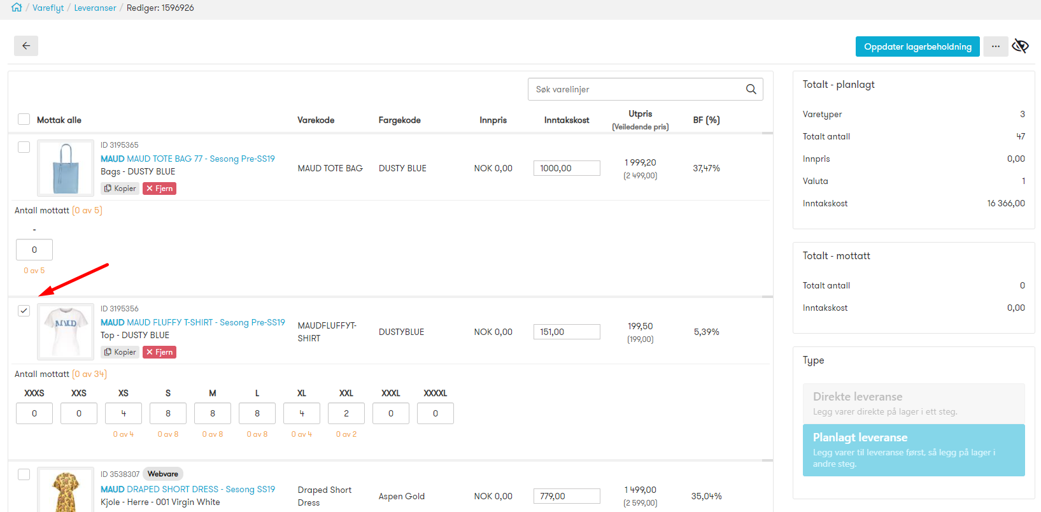This screenshot has width=1041, height=512.
Task: Toggle the crossed-eye visibility icon
Action: (x=1021, y=46)
